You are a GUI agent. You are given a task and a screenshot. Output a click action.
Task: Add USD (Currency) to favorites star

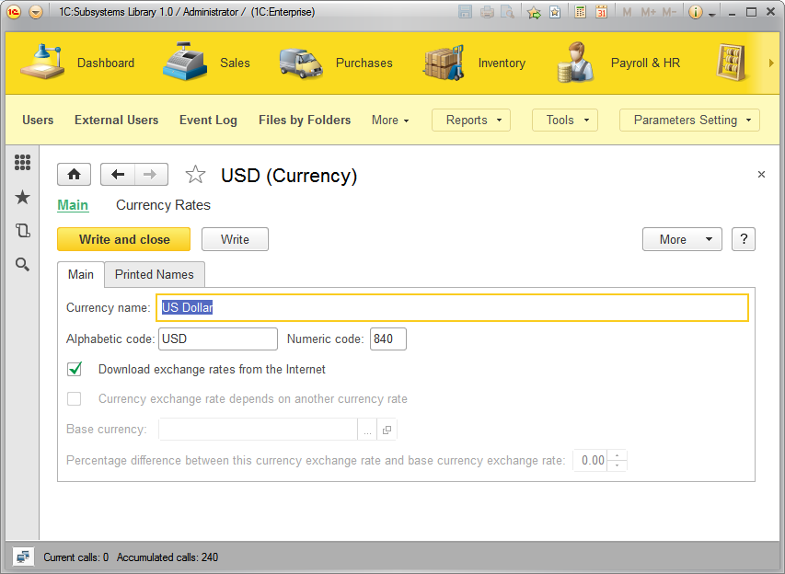click(x=195, y=175)
